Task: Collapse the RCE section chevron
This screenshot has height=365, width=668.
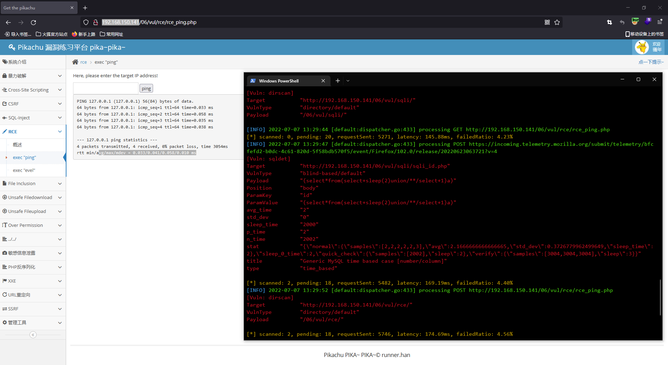Action: click(60, 132)
